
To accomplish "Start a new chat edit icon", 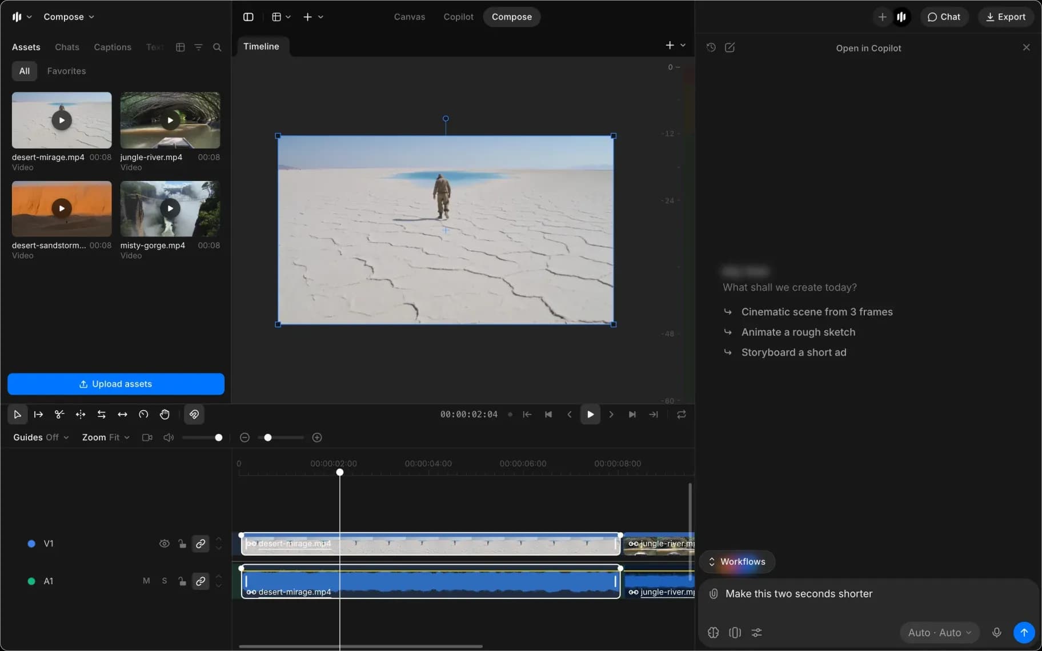I will 730,47.
